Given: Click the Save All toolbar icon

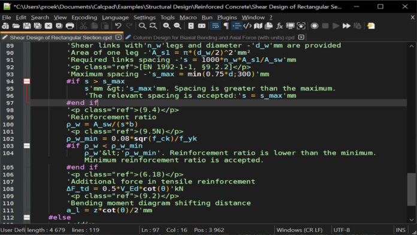Looking at the screenshot, I should tap(38, 26).
